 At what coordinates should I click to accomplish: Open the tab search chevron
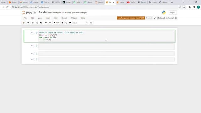[183, 2]
